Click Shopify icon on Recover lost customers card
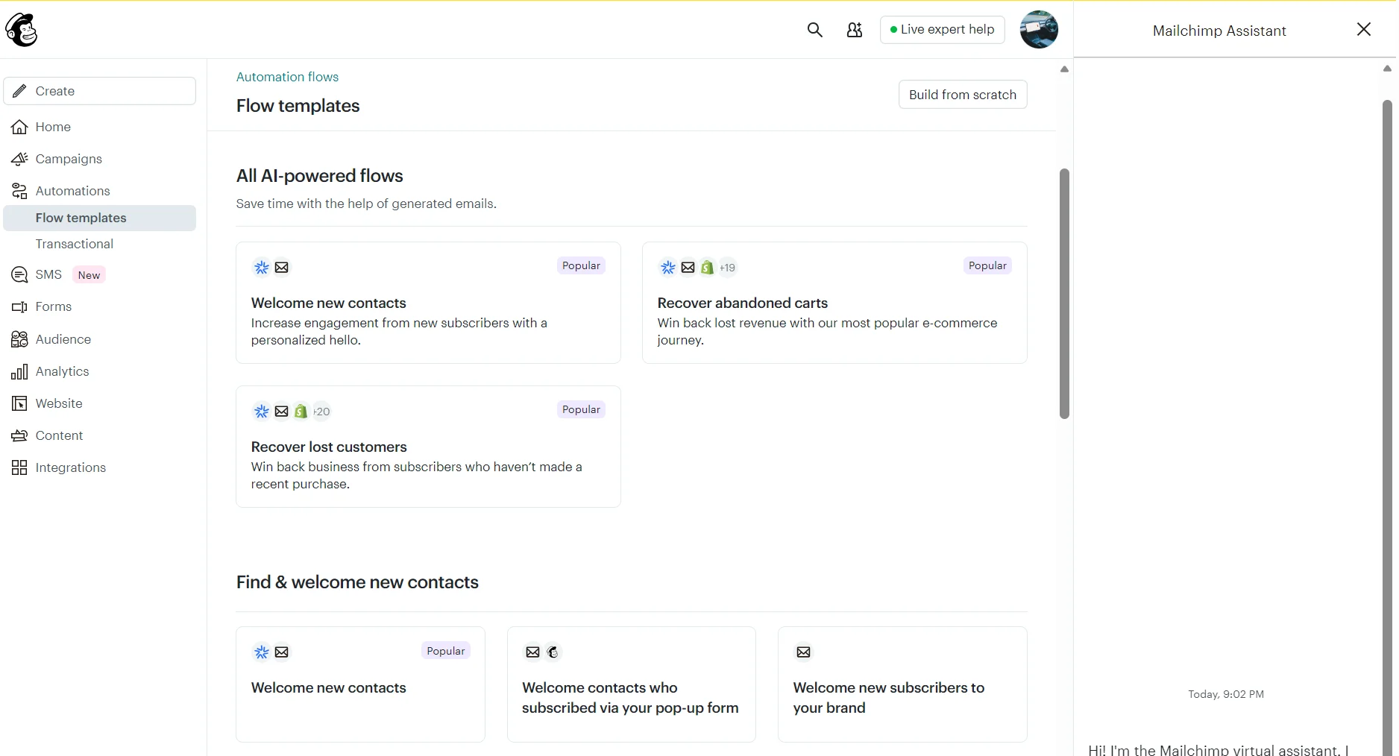 301,411
